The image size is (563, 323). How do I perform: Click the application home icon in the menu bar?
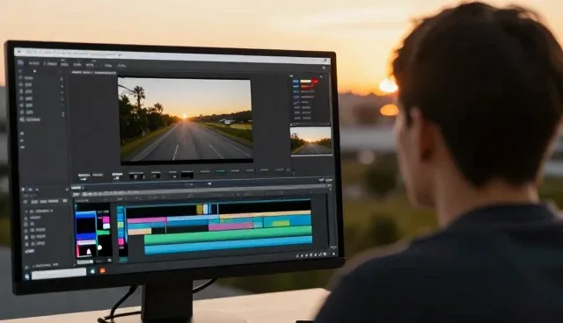pos(20,62)
